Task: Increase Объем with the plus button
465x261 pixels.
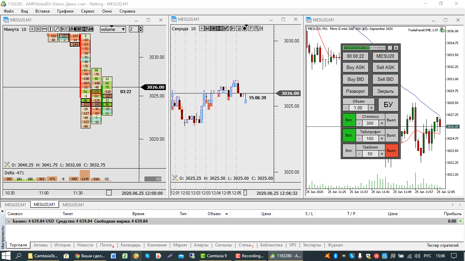Action: click(371, 108)
